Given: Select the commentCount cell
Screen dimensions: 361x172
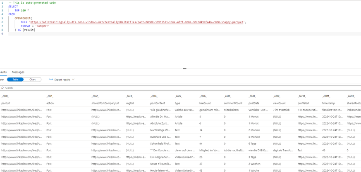Looking at the screenshot, I should point(232,104).
